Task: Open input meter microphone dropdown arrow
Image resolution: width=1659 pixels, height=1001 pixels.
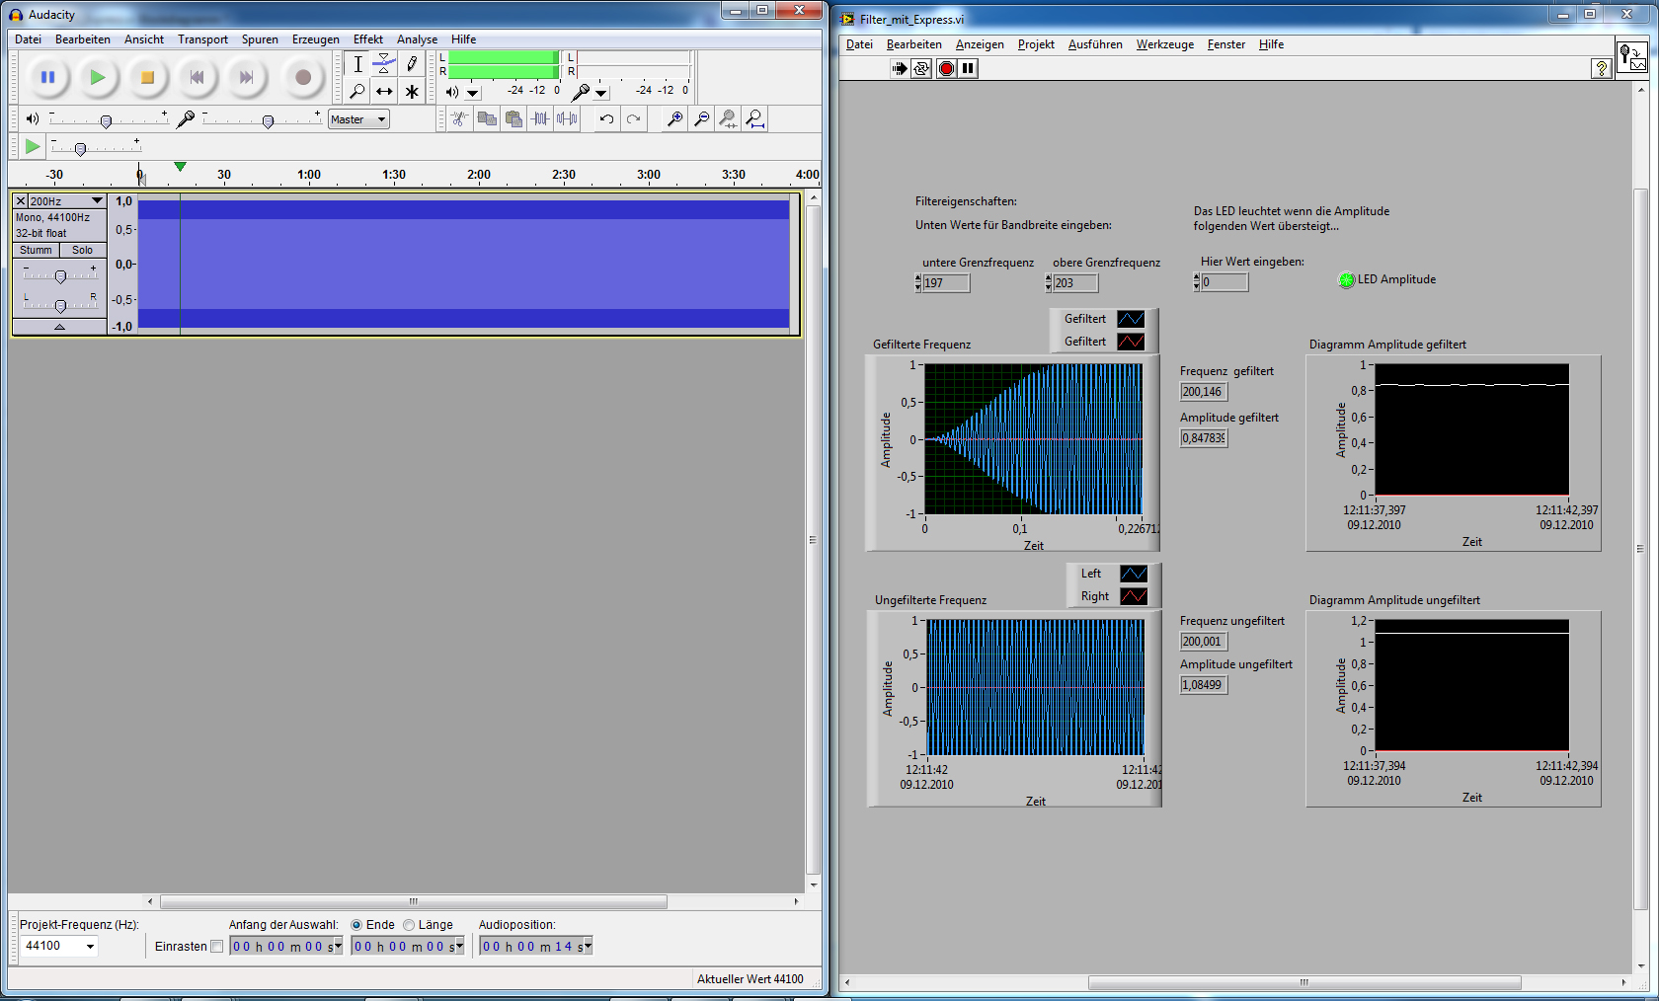Action: pos(601,93)
